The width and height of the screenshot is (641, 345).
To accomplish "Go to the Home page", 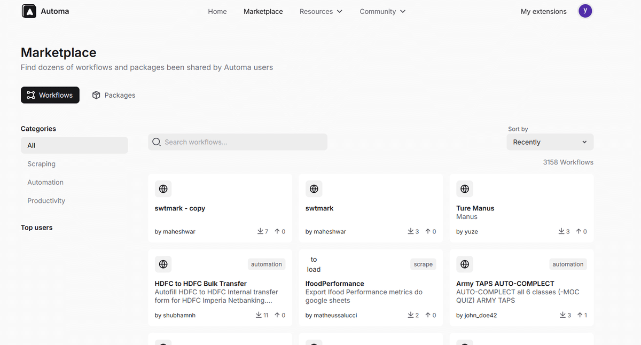I will (217, 11).
